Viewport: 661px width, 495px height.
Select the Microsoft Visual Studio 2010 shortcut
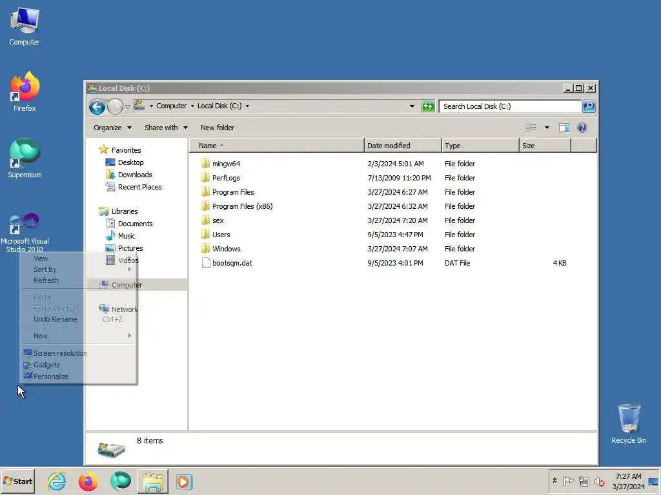[x=25, y=232]
